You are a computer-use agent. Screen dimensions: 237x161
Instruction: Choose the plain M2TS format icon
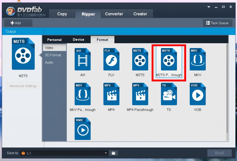pyautogui.click(x=140, y=59)
